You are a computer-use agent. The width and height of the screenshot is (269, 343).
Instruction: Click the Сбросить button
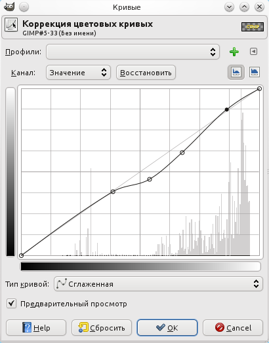tap(102, 328)
